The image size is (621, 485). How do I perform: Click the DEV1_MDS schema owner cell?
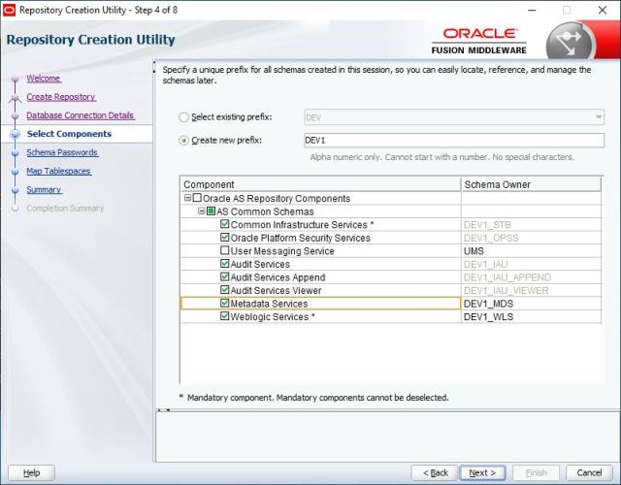point(531,304)
